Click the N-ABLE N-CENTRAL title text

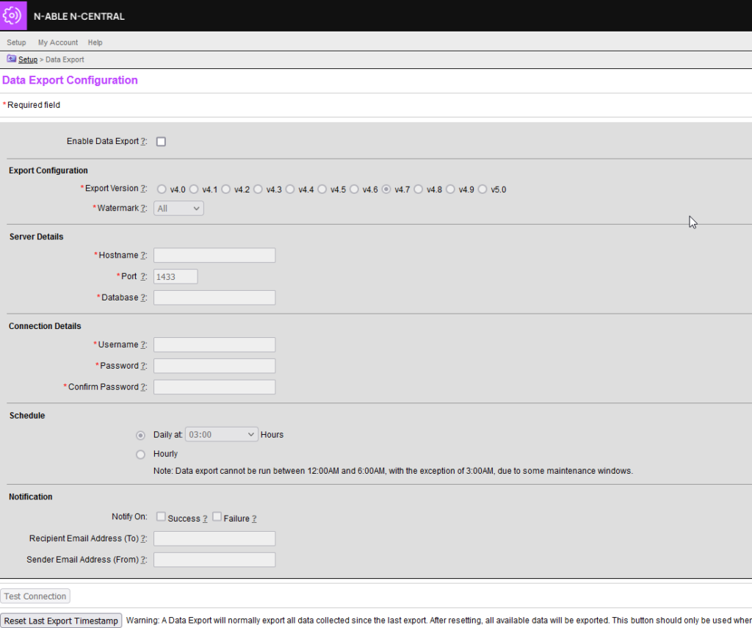pos(79,16)
